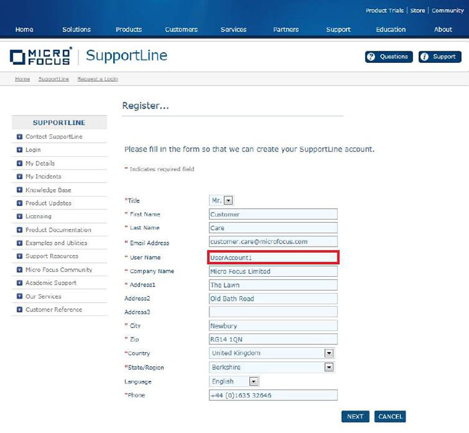Open the Solutions menu in navigation bar
This screenshot has height=433, width=469.
76,30
